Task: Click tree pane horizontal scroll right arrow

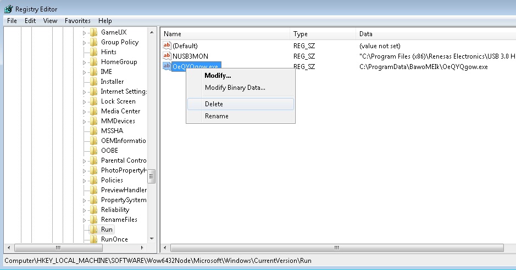Action: coord(142,248)
